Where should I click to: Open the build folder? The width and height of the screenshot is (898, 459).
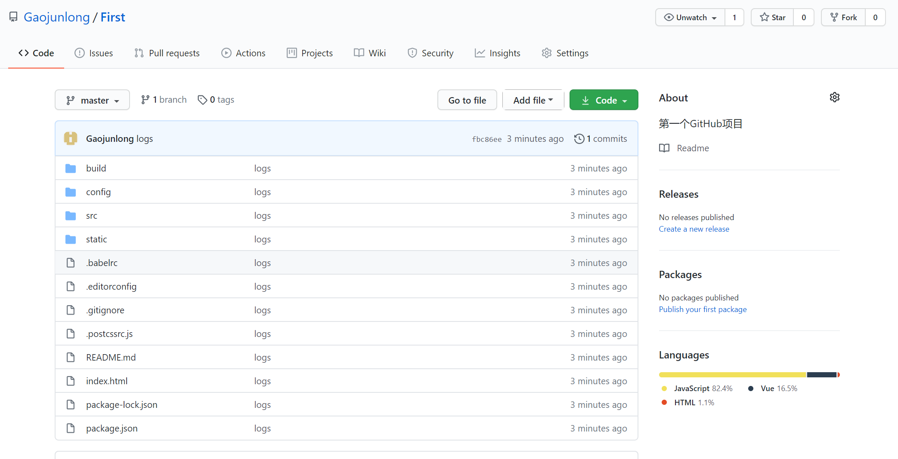tap(96, 168)
